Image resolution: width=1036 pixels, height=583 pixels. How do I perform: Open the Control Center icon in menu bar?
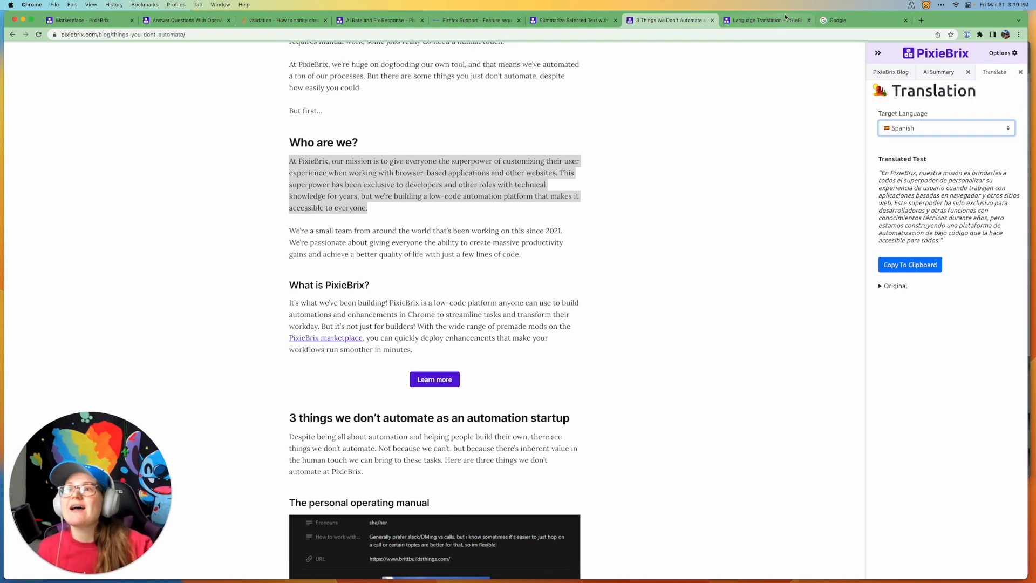969,5
